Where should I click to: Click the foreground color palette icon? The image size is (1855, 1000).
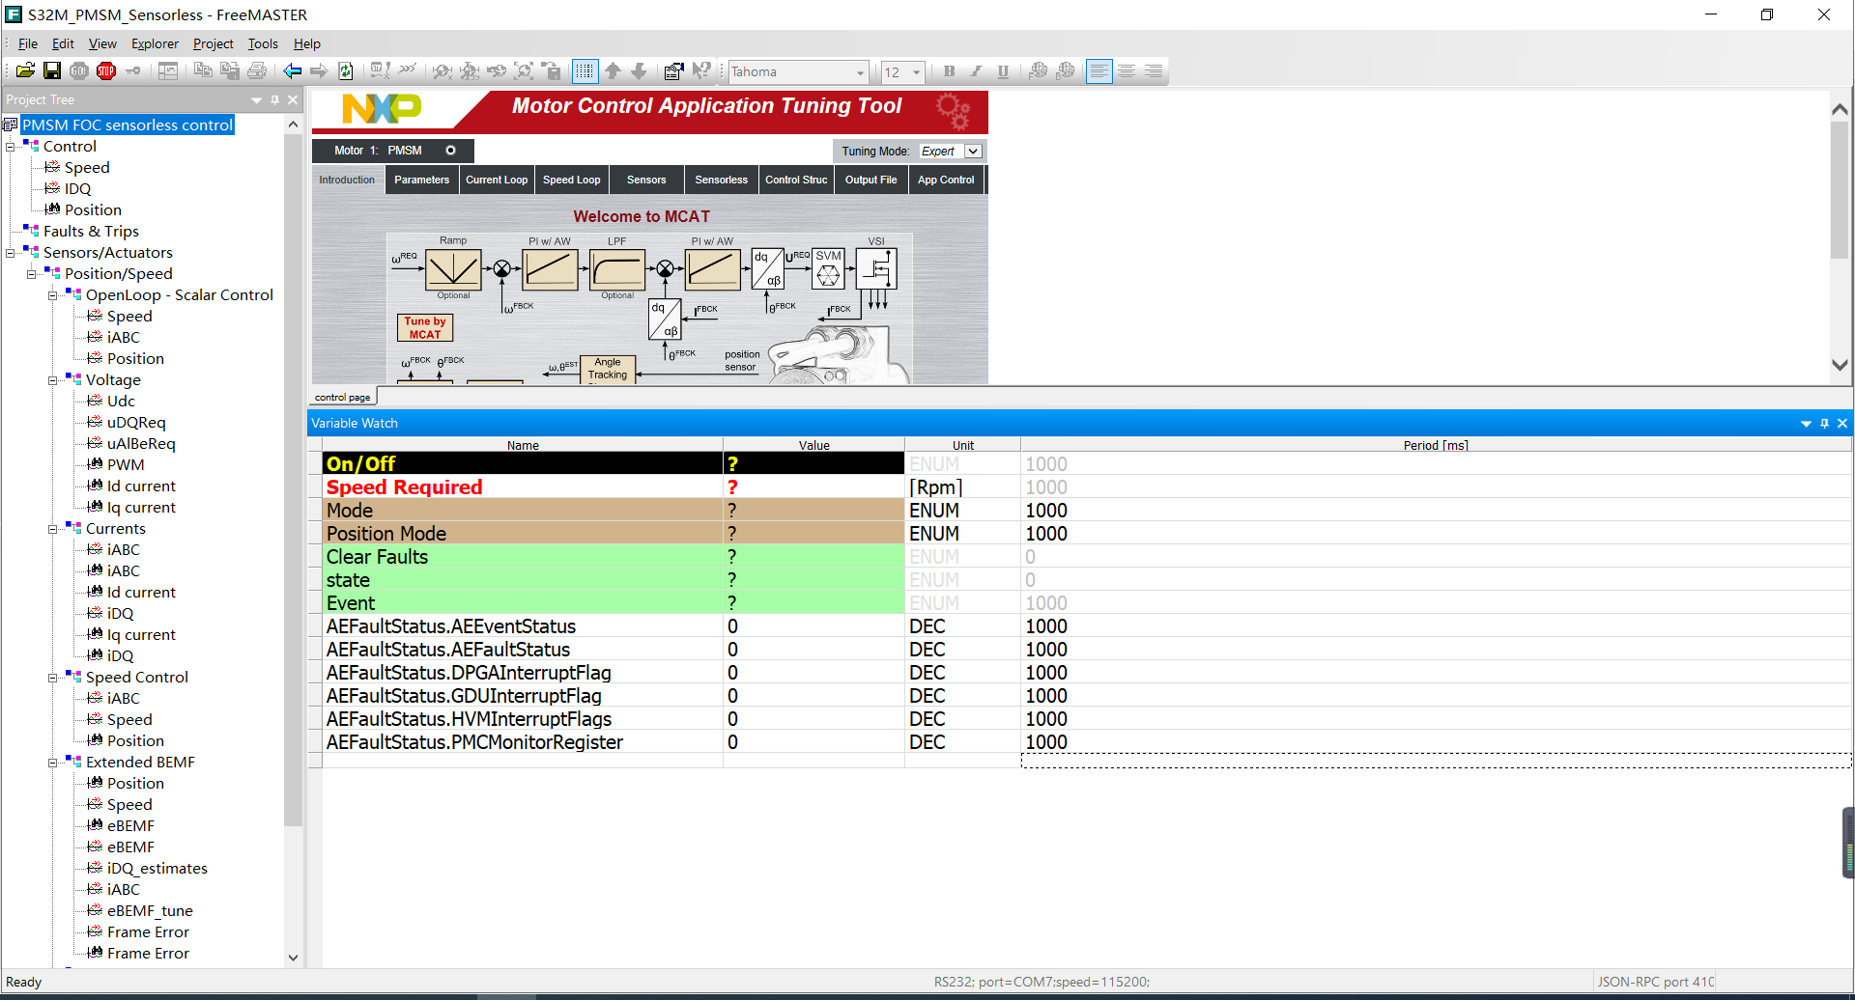point(1039,71)
